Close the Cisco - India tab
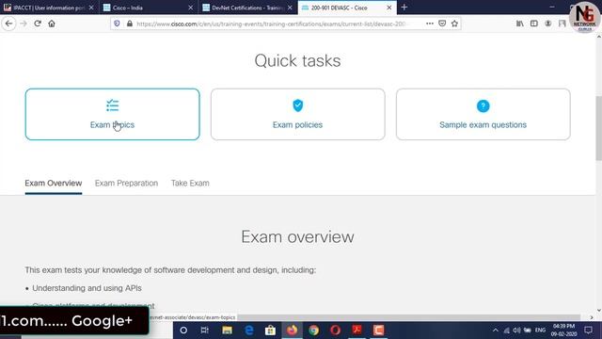The height and width of the screenshot is (339, 602). [190, 8]
